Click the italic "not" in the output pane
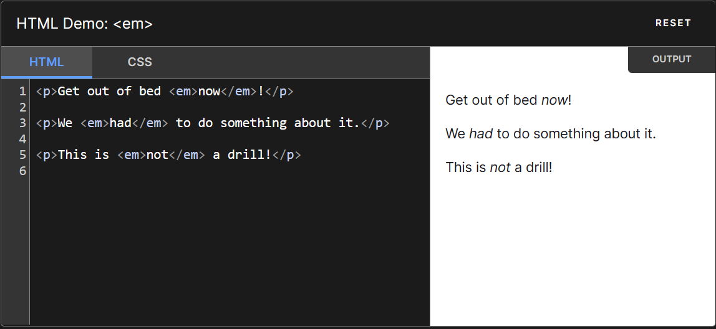The image size is (716, 329). [500, 168]
